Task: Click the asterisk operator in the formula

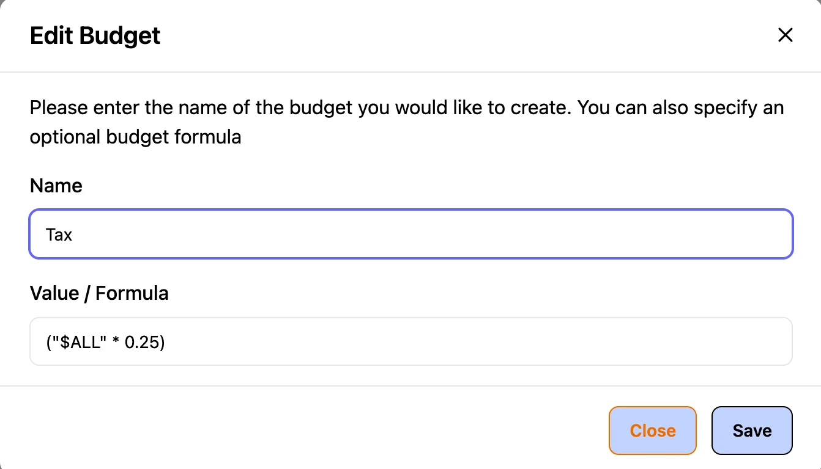Action: (x=115, y=343)
